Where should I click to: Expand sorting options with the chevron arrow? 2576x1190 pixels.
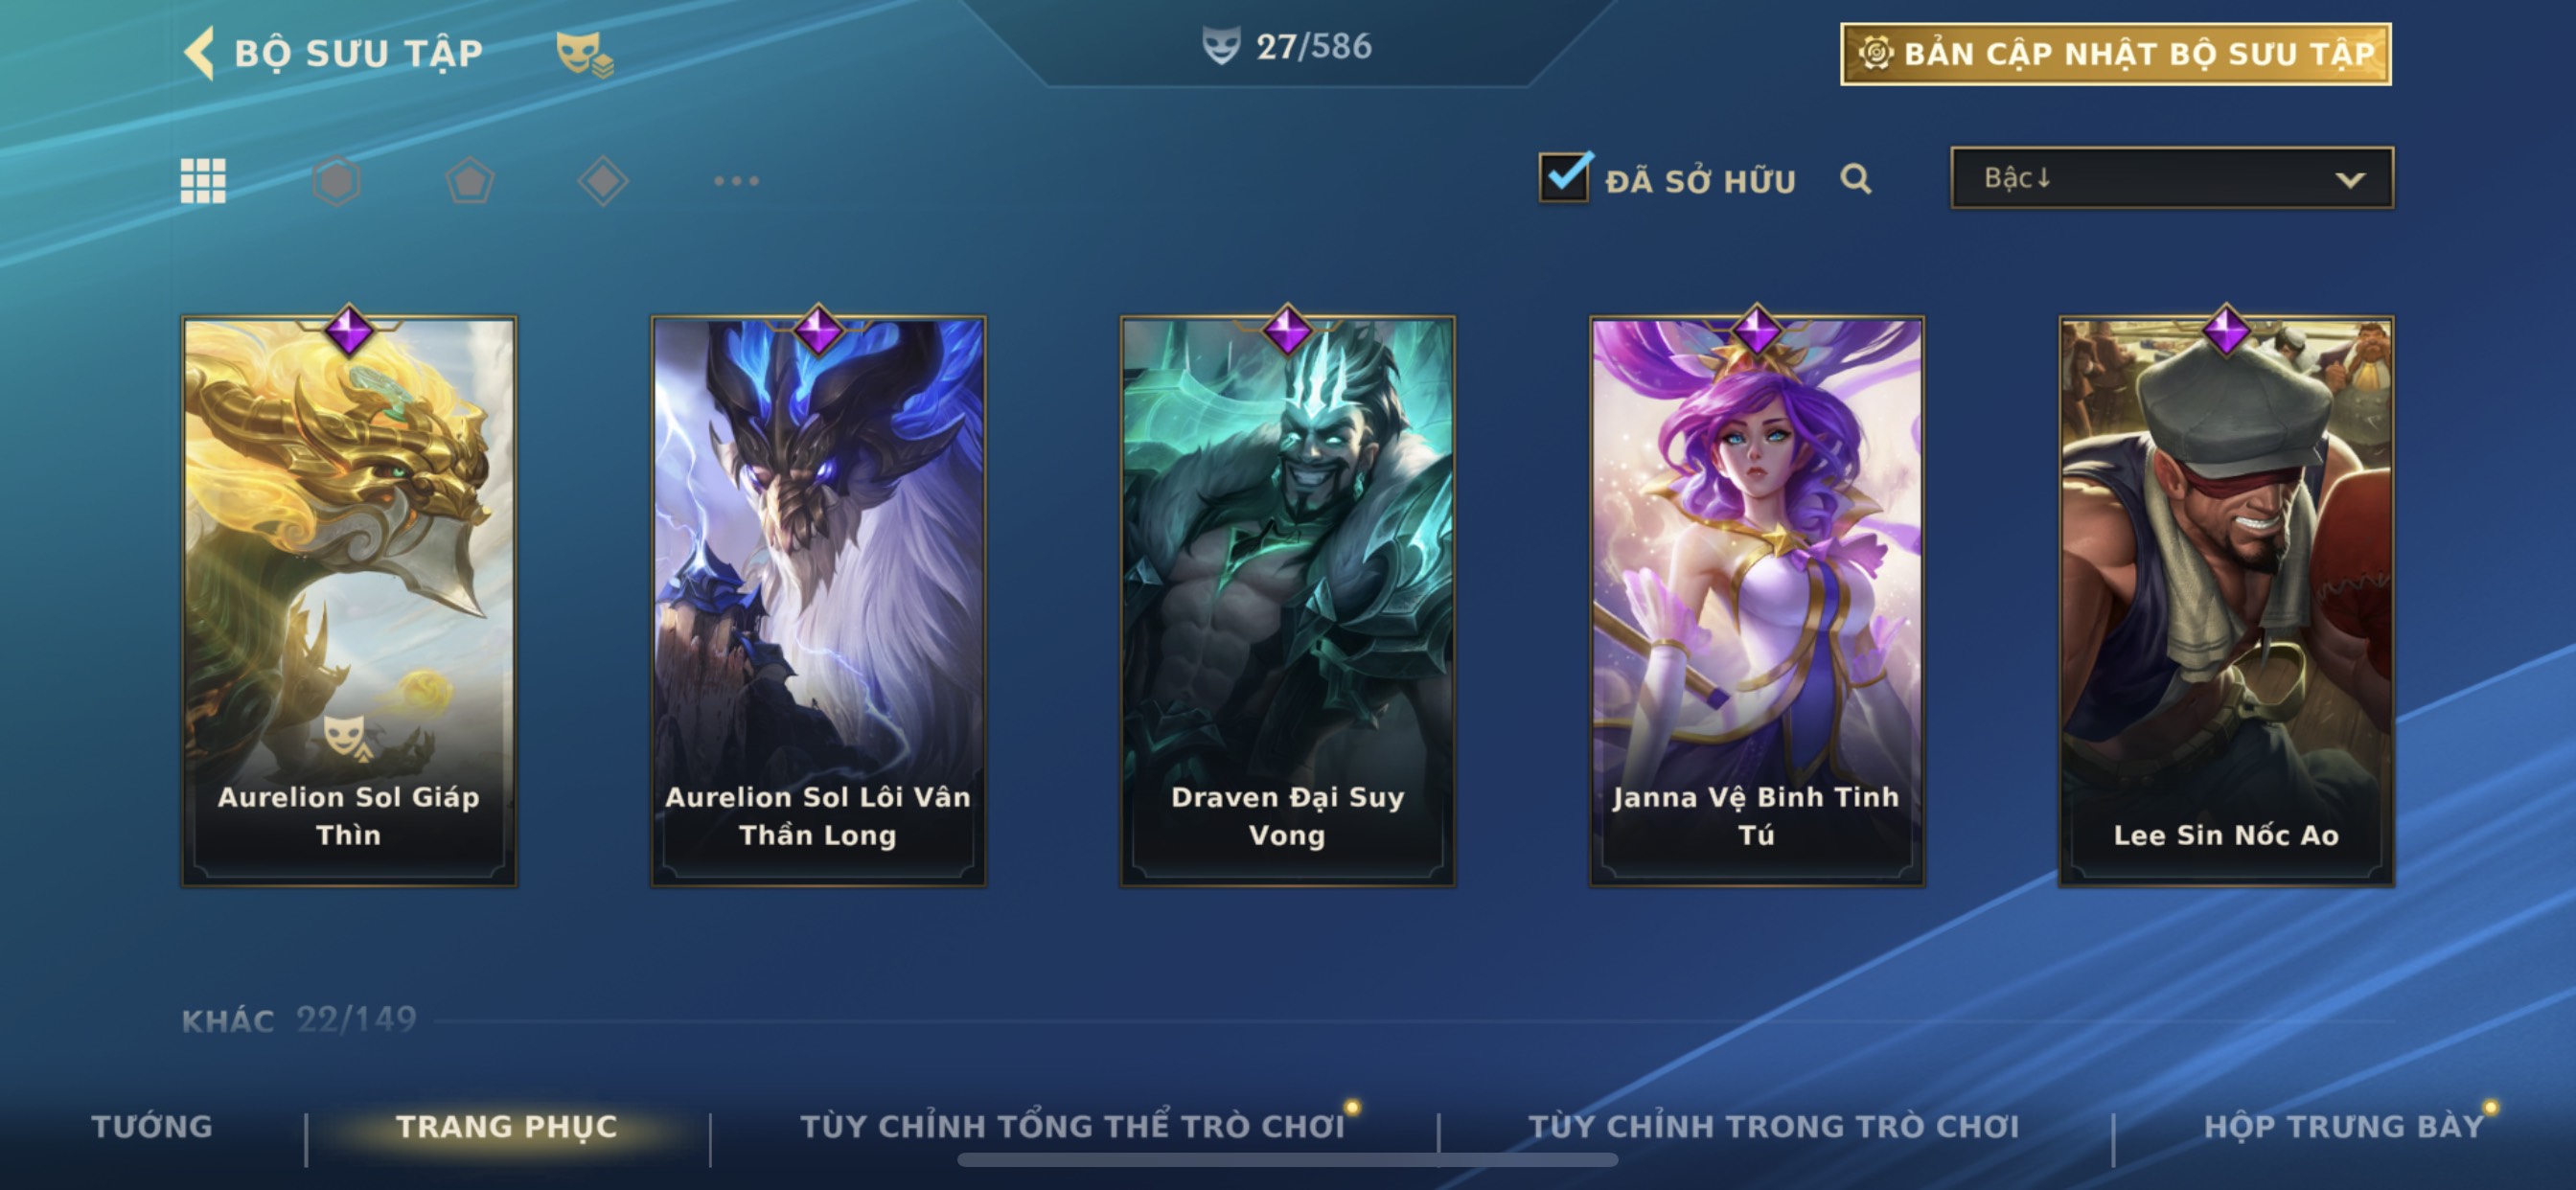(x=2350, y=180)
